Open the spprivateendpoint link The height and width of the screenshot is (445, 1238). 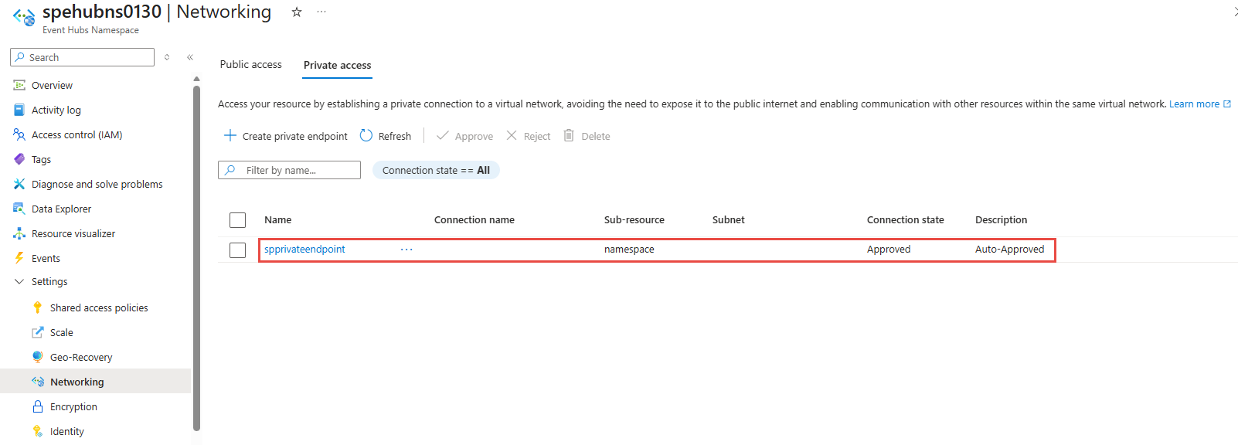click(x=304, y=249)
